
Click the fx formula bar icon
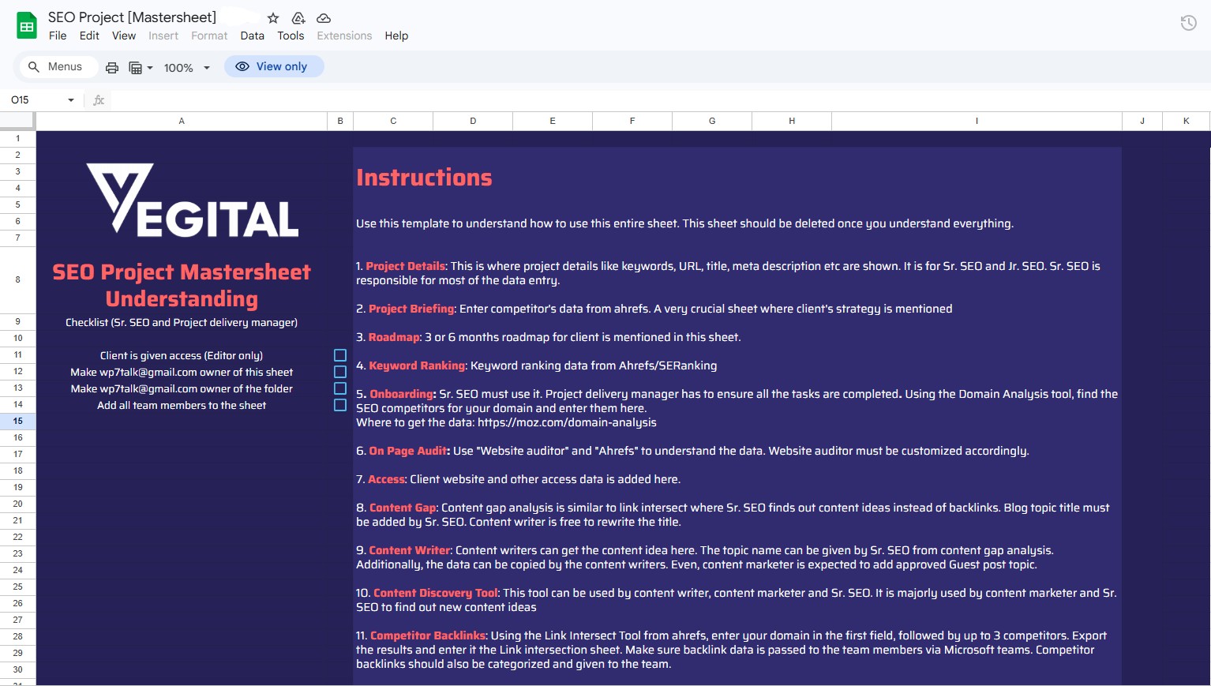tap(98, 99)
